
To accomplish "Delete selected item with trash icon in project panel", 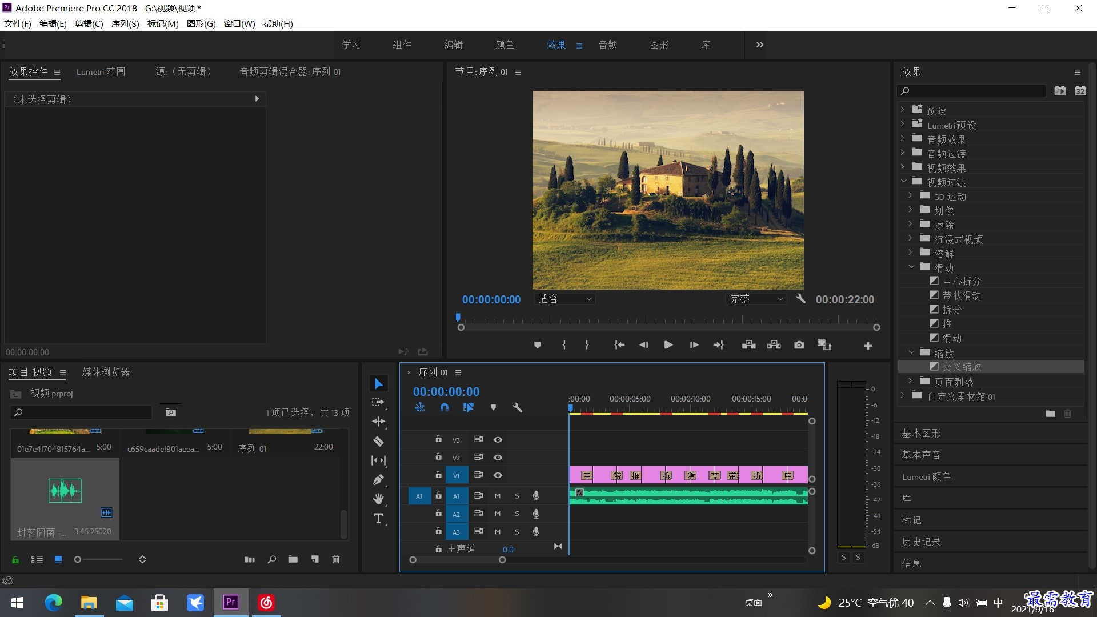I will (x=336, y=559).
